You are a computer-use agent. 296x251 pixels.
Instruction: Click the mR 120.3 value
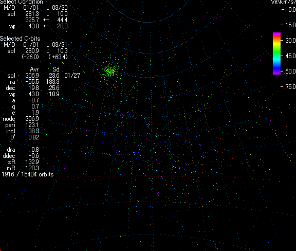coord(32,168)
